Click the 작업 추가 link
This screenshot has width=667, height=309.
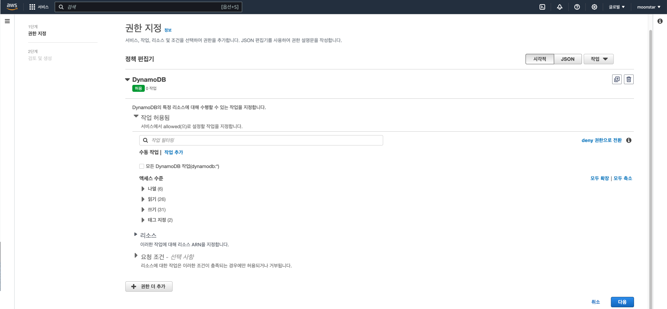[x=174, y=152]
